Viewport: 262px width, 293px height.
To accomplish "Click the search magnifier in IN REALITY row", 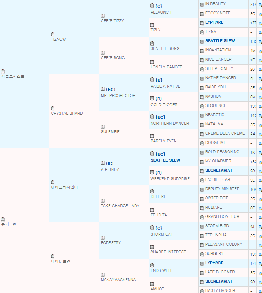I will click(260, 5).
